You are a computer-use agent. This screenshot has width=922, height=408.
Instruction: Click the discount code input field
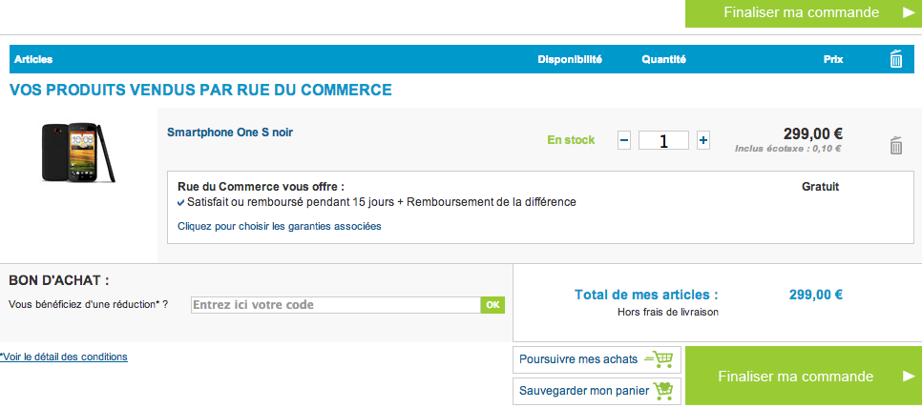[x=336, y=305]
